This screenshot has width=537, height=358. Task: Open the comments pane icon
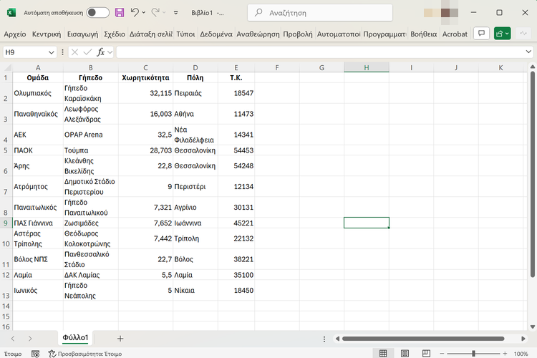pos(481,34)
